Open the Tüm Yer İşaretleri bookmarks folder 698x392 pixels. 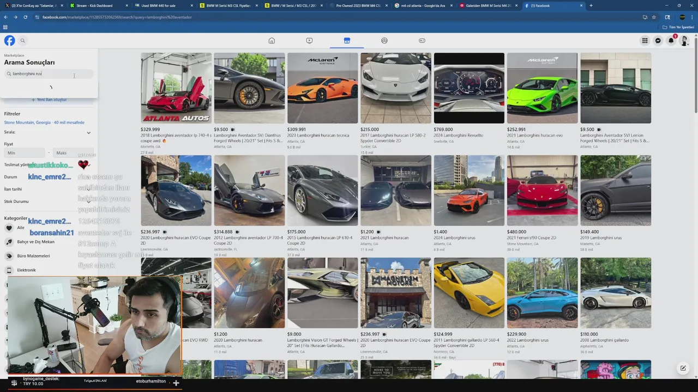point(678,27)
